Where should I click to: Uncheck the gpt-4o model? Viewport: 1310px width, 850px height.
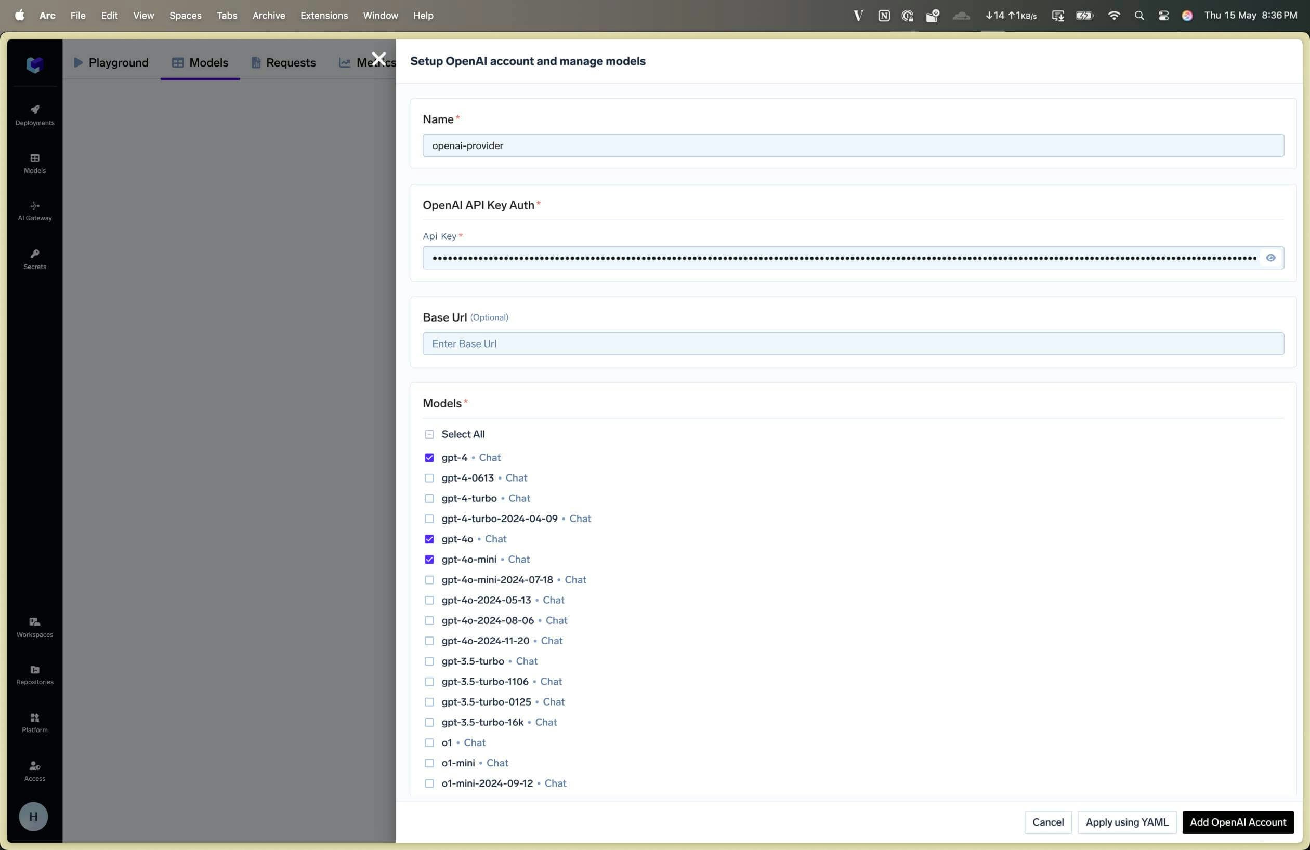coord(429,539)
